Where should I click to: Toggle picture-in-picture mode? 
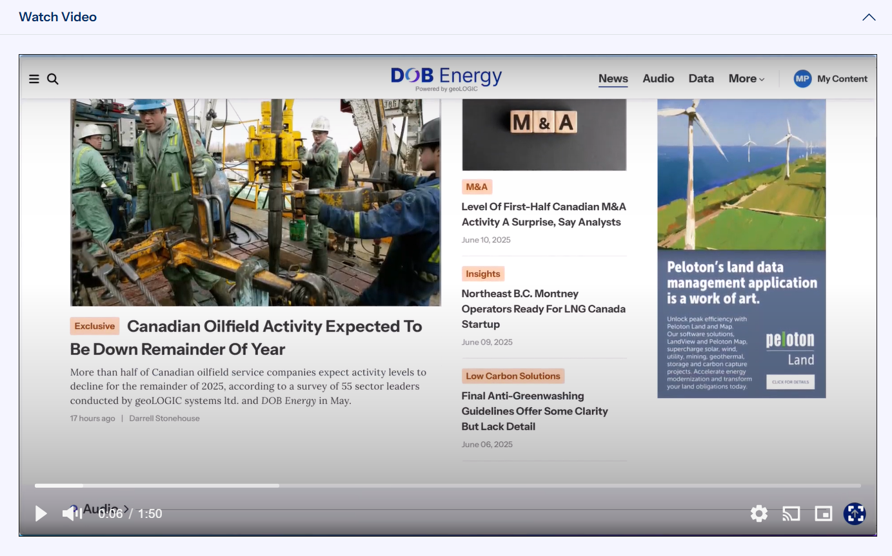[x=824, y=513]
